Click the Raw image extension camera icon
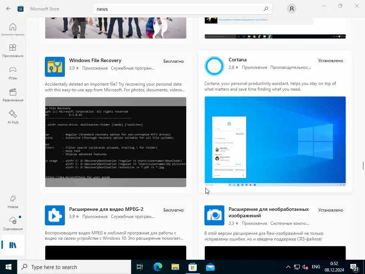The height and width of the screenshot is (274, 365). 214,215
